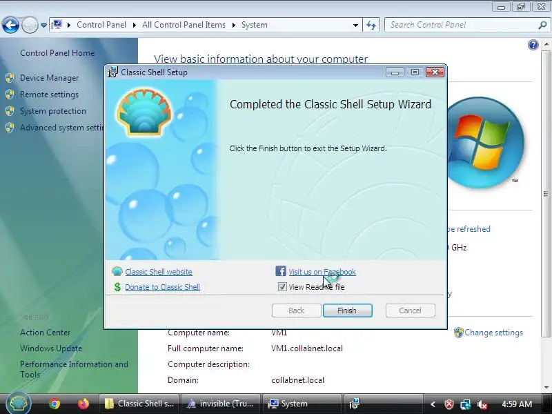Click System in the breadcrumb
This screenshot has height=414, width=552.
254,25
